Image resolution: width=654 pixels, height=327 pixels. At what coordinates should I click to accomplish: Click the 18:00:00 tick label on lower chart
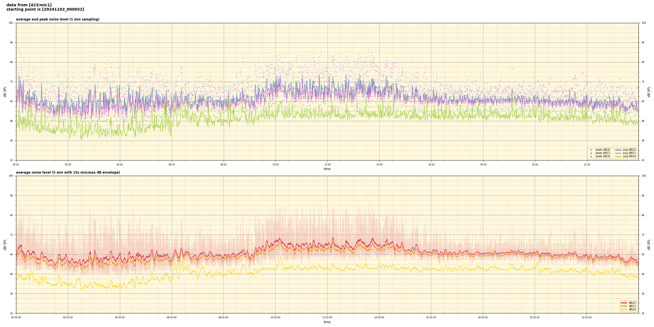point(483,317)
